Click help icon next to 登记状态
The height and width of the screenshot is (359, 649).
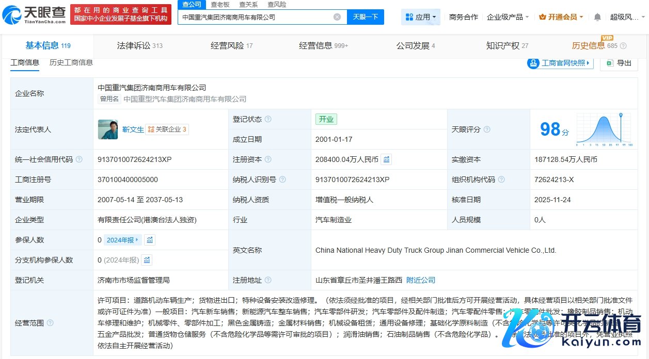coord(268,119)
